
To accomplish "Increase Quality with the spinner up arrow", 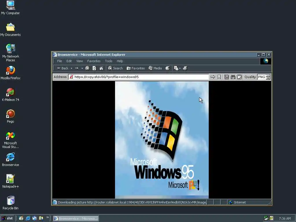I will click(x=268, y=76).
